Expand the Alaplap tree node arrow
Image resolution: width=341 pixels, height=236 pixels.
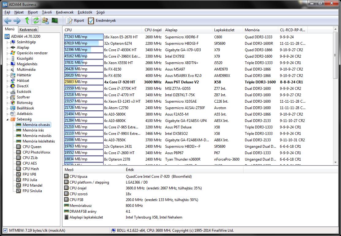(x=8, y=48)
